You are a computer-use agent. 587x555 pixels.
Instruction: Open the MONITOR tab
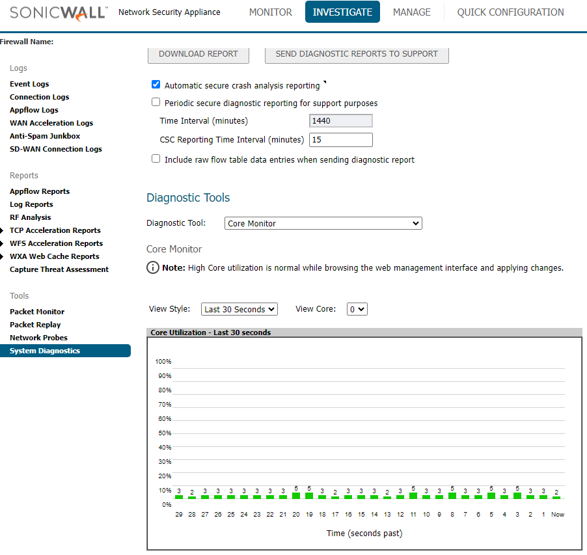(x=271, y=12)
